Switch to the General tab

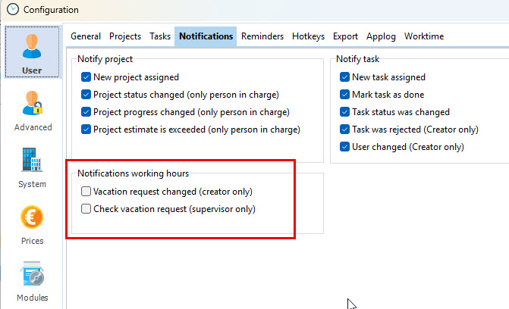86,36
